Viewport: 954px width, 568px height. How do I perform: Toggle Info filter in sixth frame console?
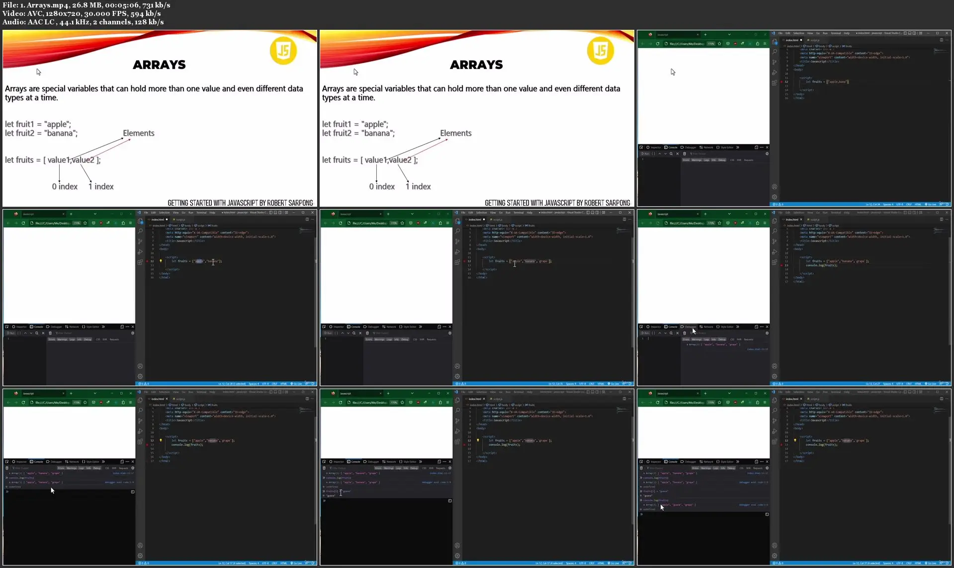[714, 339]
